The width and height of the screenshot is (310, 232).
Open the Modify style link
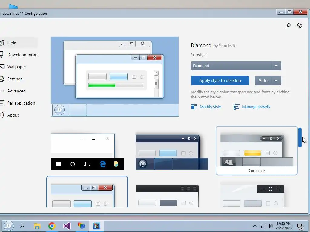point(210,107)
